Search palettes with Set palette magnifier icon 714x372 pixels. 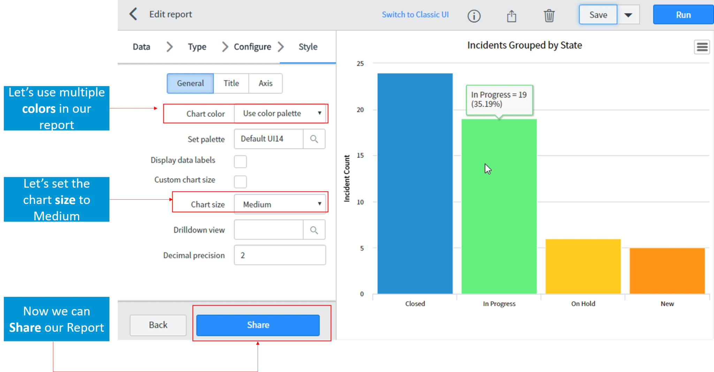(x=314, y=139)
